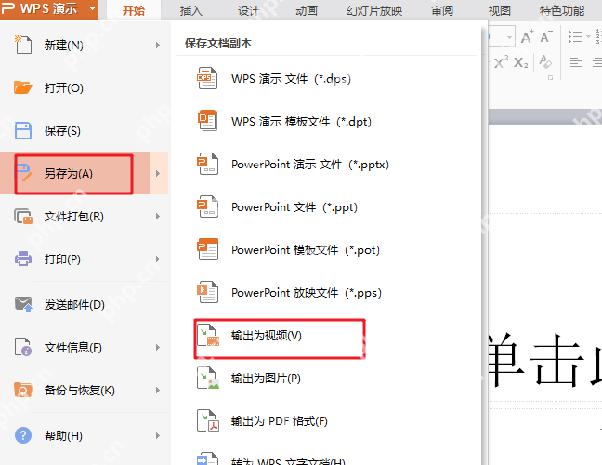Click the Save floppy disk icon
Viewport: 602px width, 465px height.
pos(23,130)
